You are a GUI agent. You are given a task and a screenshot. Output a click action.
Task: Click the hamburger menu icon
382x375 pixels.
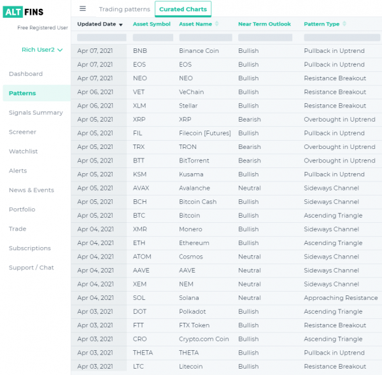83,9
